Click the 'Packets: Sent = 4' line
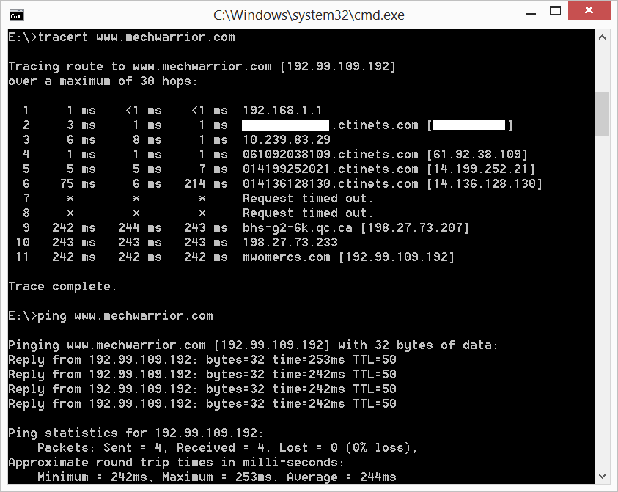 click(227, 447)
